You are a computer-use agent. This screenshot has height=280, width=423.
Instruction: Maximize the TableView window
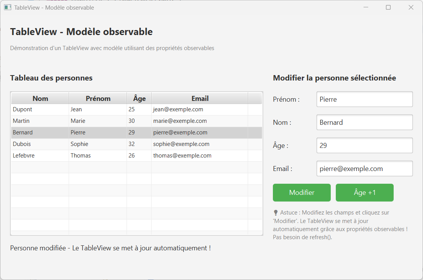[388, 7]
